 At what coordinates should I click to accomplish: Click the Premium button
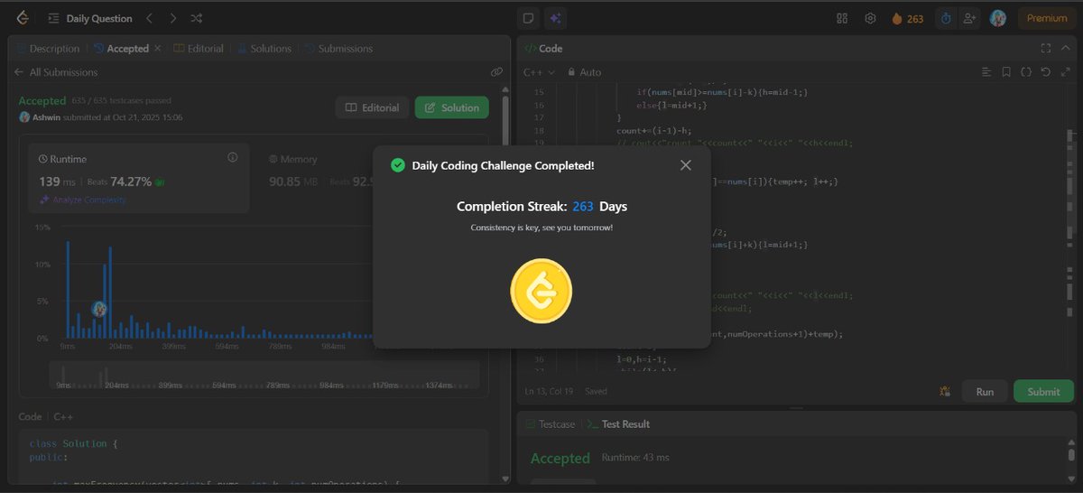click(1047, 18)
